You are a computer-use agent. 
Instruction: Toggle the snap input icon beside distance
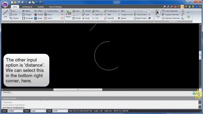(x=194, y=93)
